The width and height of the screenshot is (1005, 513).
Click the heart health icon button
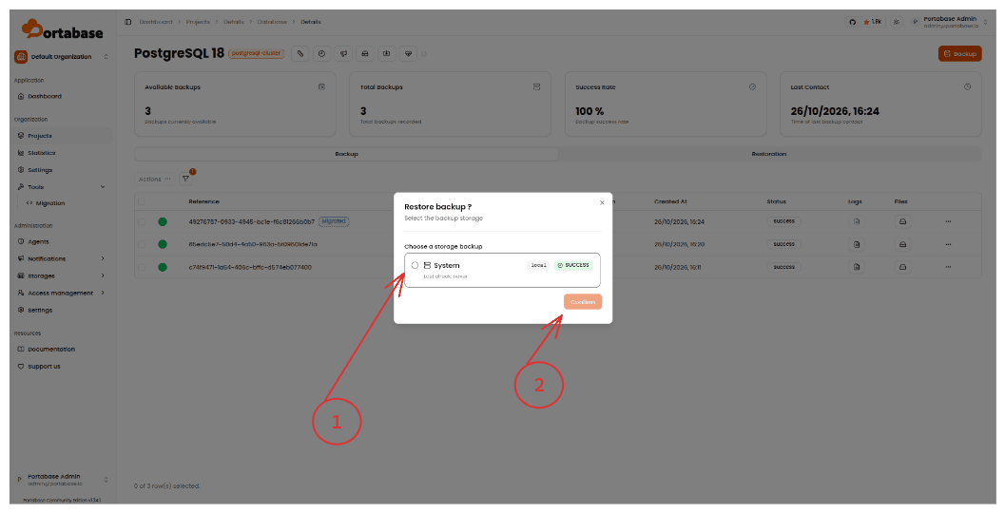408,54
